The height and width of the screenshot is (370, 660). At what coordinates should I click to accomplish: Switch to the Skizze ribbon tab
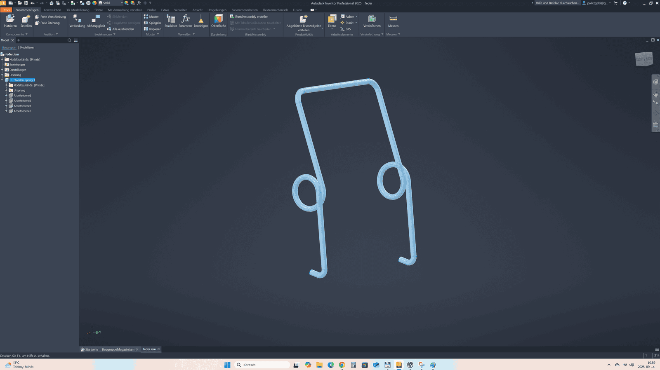tap(99, 10)
